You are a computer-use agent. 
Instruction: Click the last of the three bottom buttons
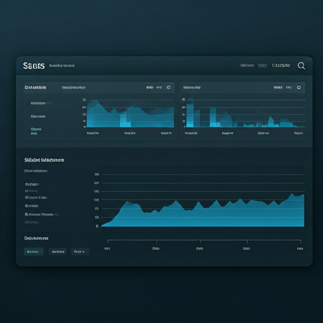pos(79,252)
